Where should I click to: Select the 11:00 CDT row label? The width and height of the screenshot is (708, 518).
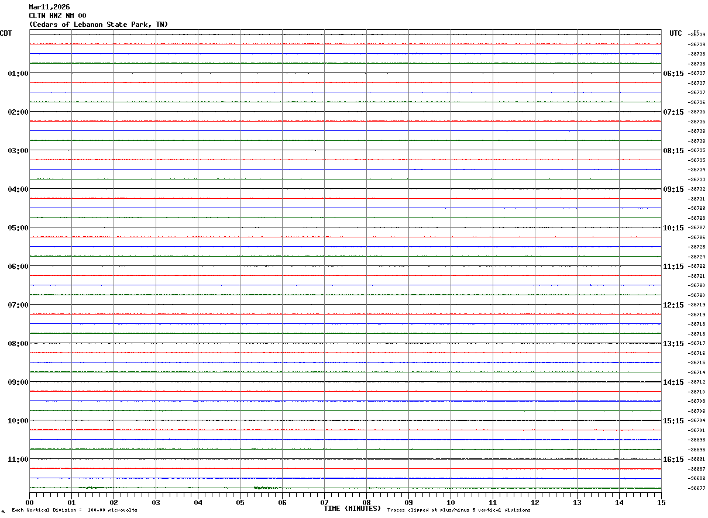[x=18, y=460]
